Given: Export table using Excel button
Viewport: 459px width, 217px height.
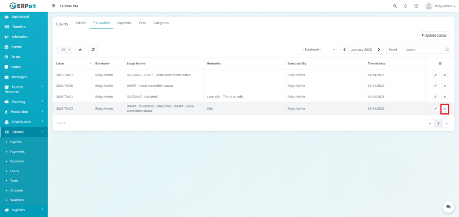Looking at the screenshot, I should (393, 50).
